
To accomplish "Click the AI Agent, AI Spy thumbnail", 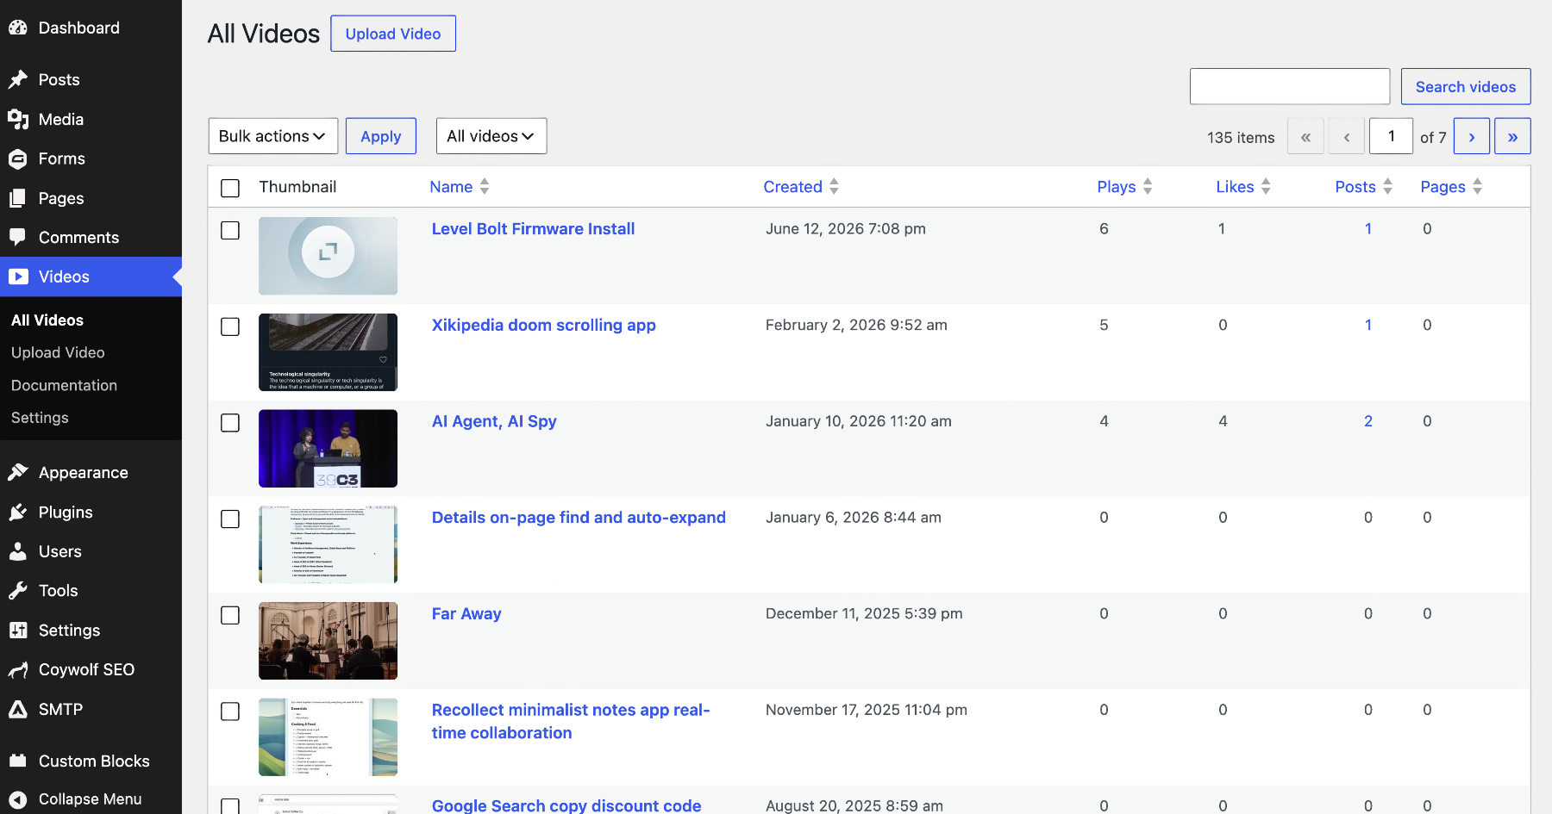I will (x=328, y=449).
